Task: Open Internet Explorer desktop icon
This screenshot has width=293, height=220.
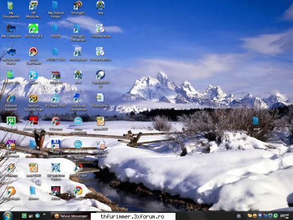Action: click(11, 102)
